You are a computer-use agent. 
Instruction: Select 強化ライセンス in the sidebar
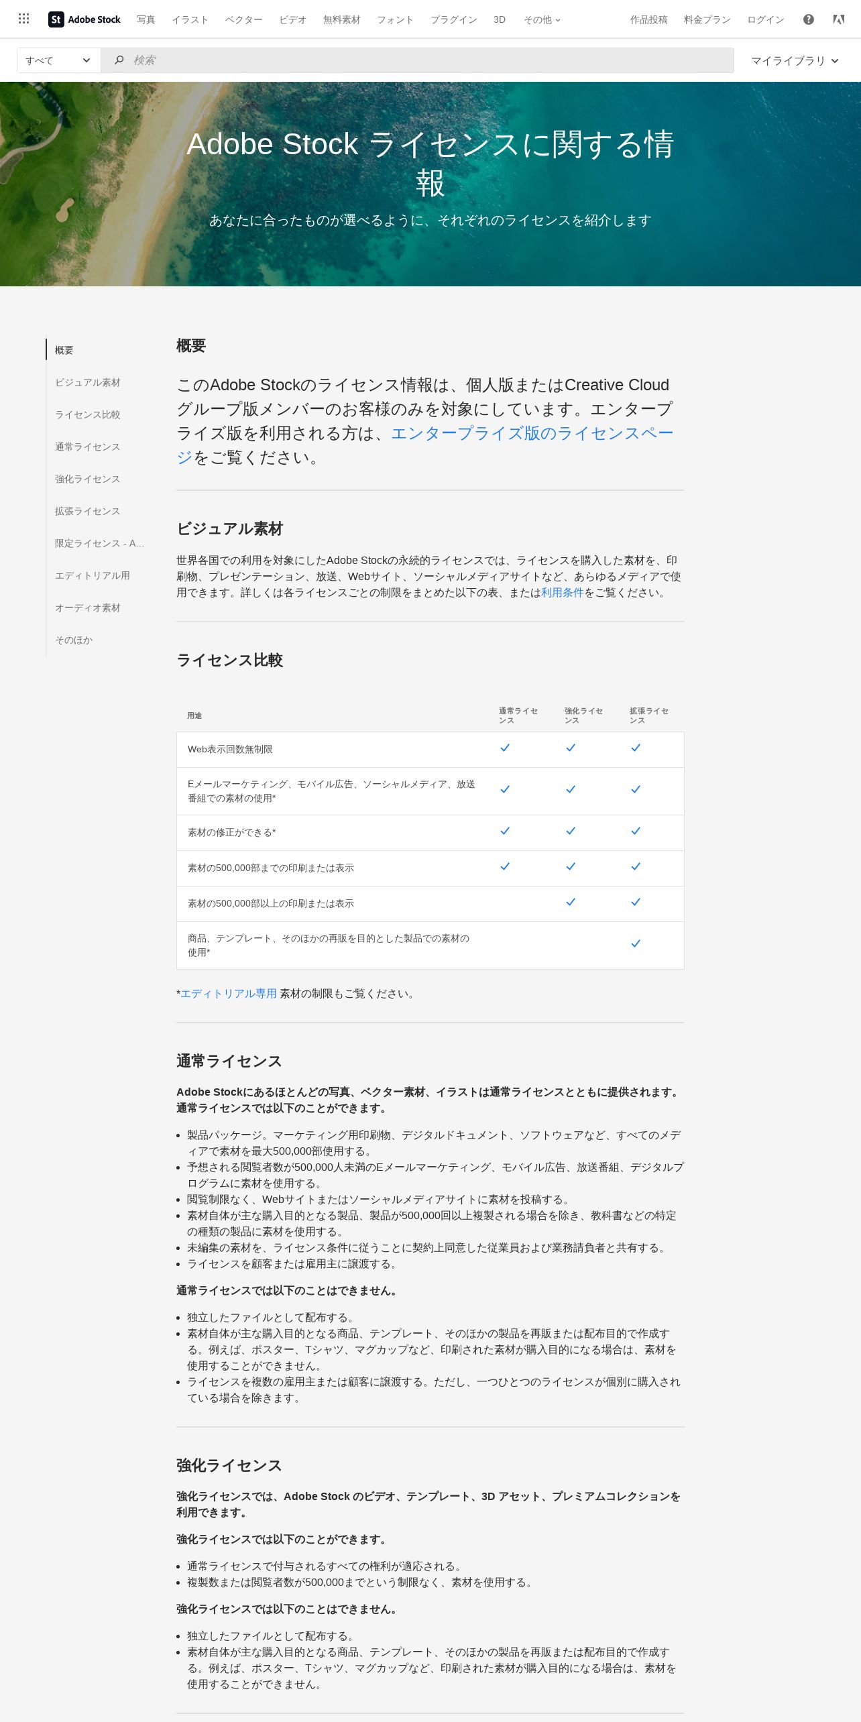click(x=88, y=479)
